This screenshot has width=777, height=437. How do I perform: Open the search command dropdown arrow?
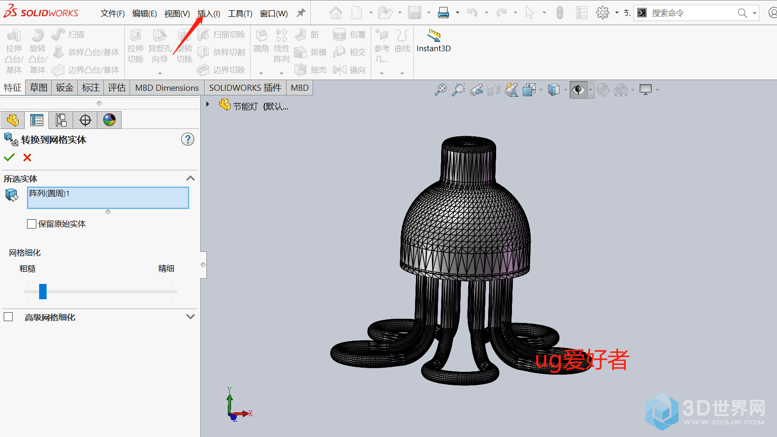click(x=754, y=13)
